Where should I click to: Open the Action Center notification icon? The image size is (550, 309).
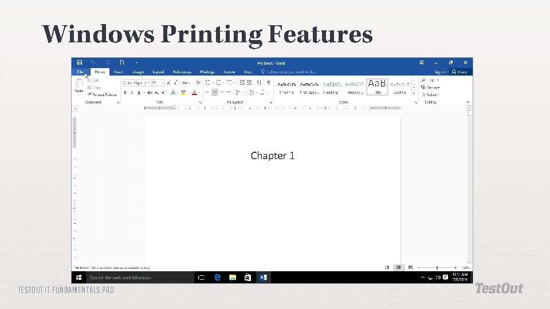coord(446,278)
